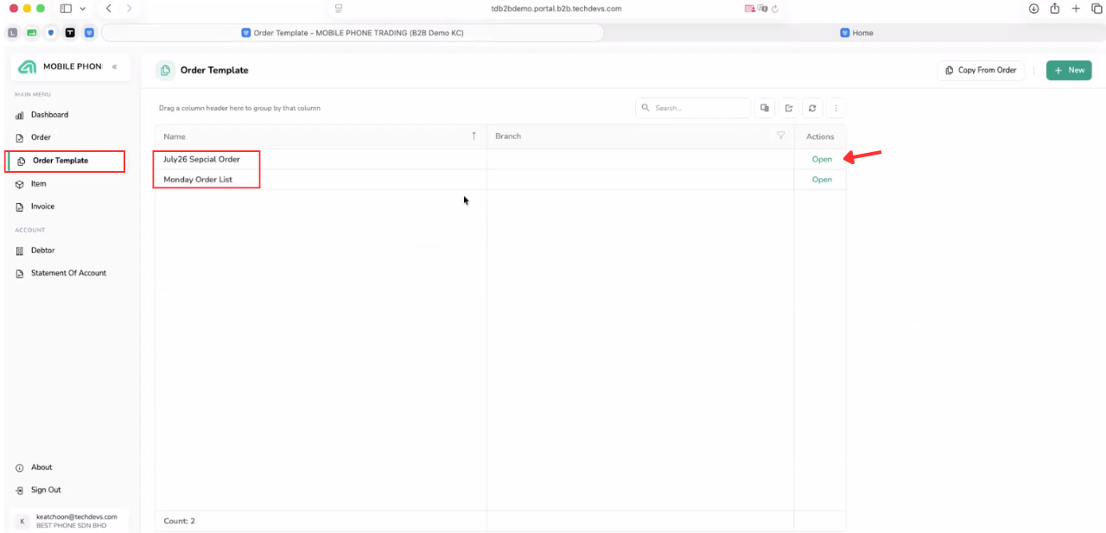Click the blue square pinned tab icon
This screenshot has height=533, width=1106.
pyautogui.click(x=89, y=33)
